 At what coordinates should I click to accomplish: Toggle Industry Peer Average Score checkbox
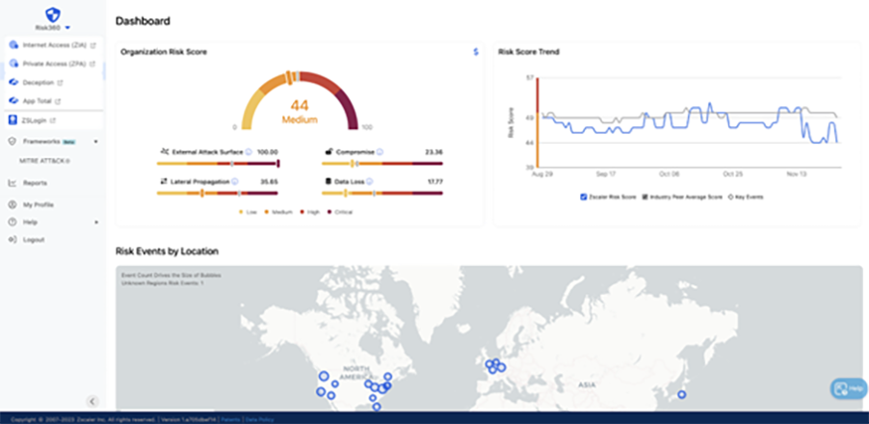pos(645,197)
